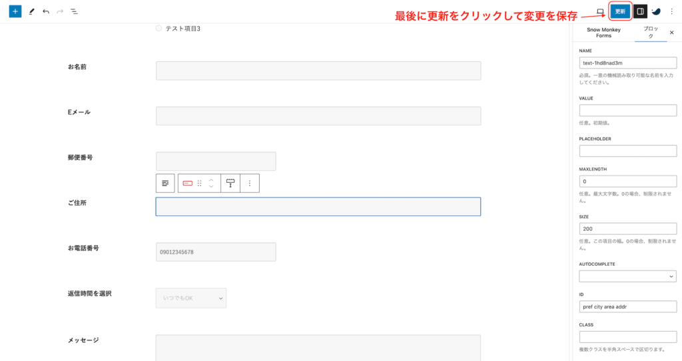
Task: Click the red text block type icon
Action: (188, 183)
